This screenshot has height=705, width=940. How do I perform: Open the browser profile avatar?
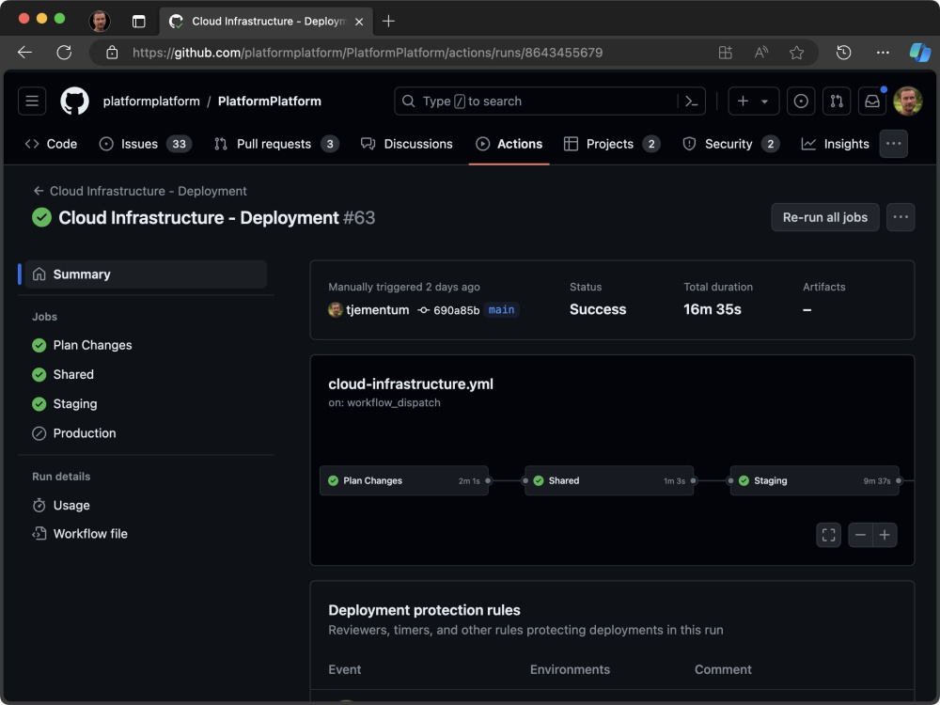100,21
